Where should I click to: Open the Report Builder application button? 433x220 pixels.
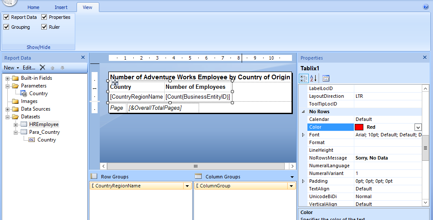(x=10, y=1)
